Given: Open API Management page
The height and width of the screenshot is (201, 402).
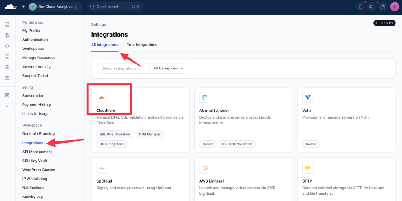Looking at the screenshot, I should tap(37, 152).
